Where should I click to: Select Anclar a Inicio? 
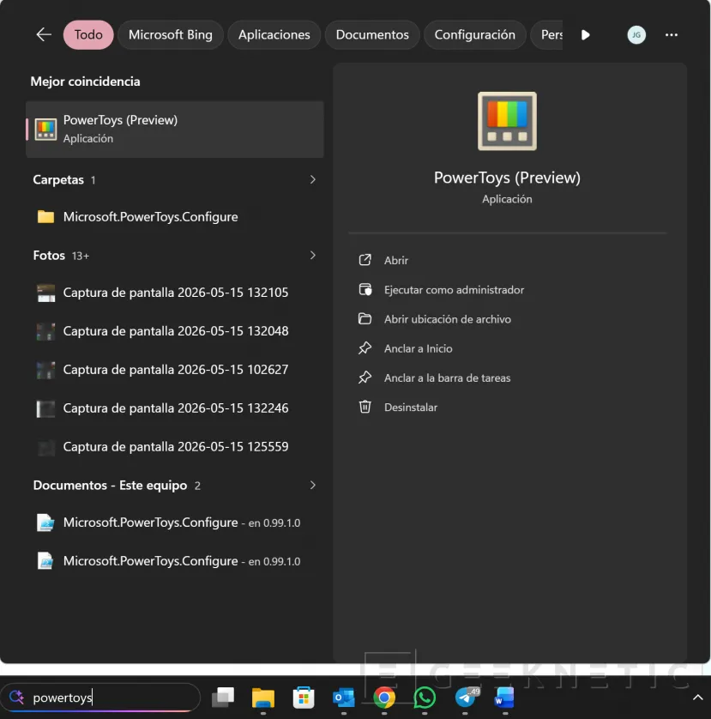405,348
